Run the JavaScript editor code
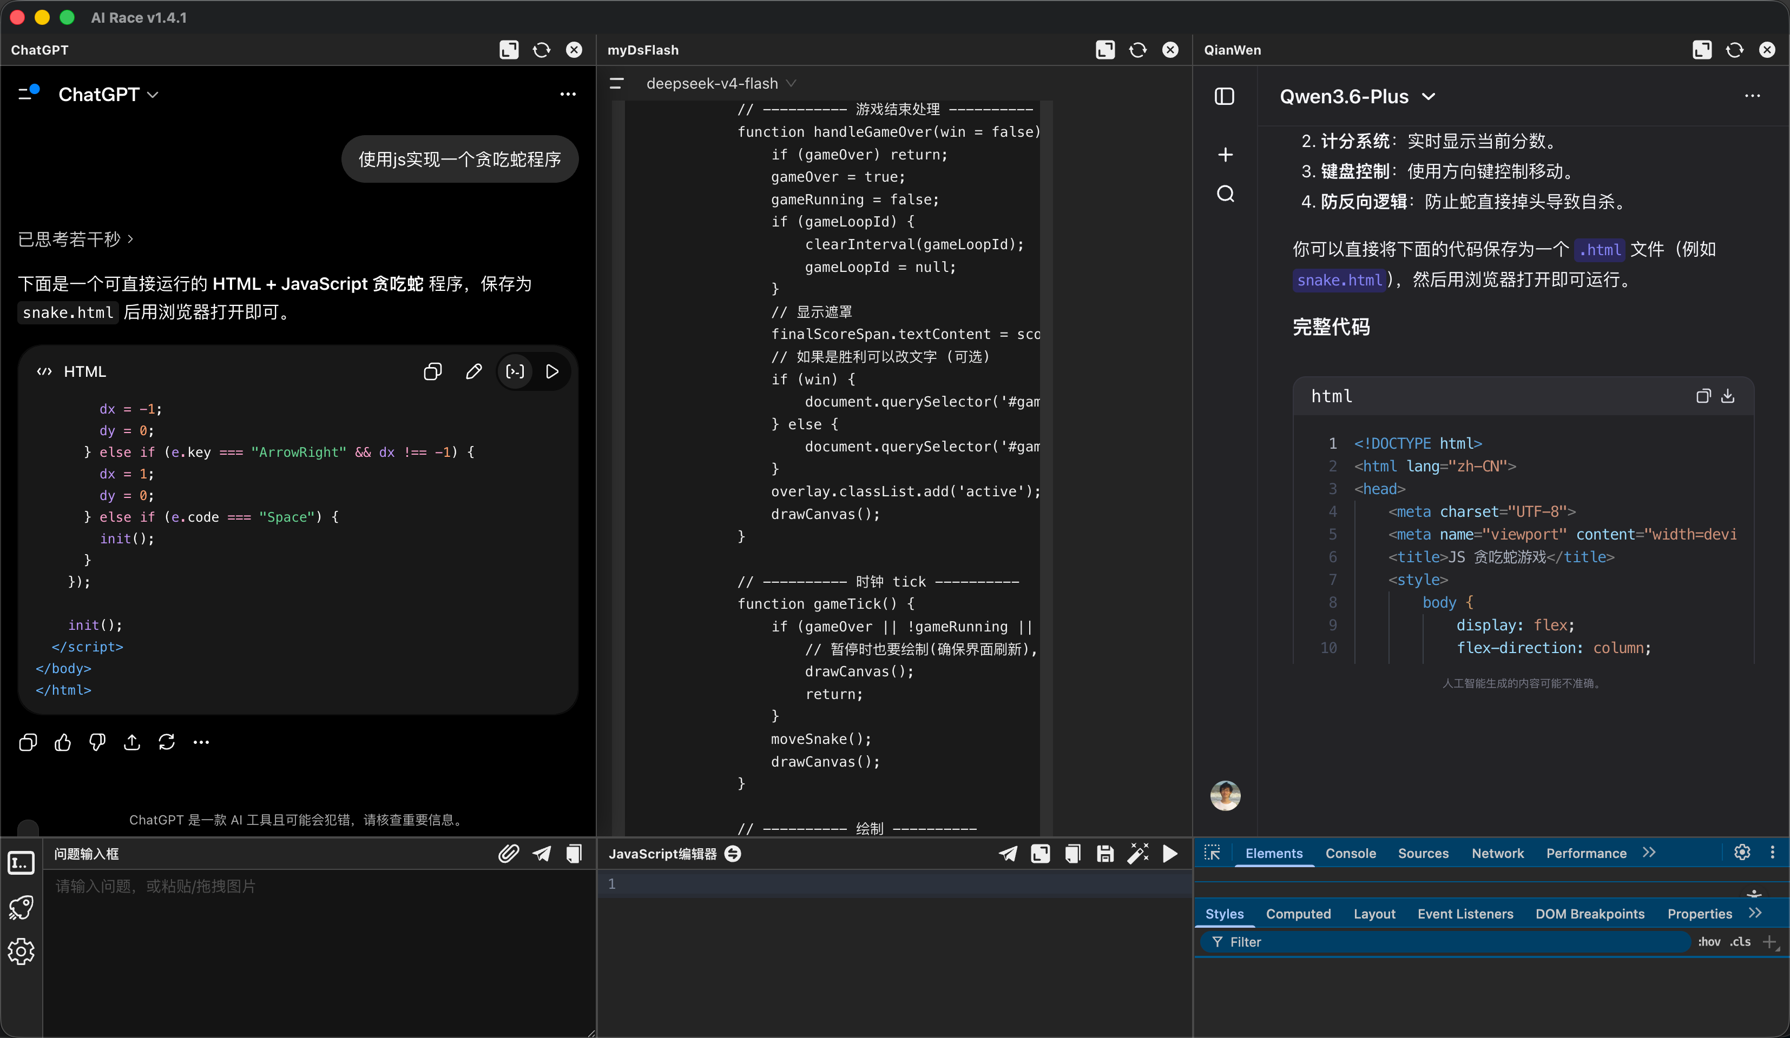Viewport: 1790px width, 1038px height. 1170,854
